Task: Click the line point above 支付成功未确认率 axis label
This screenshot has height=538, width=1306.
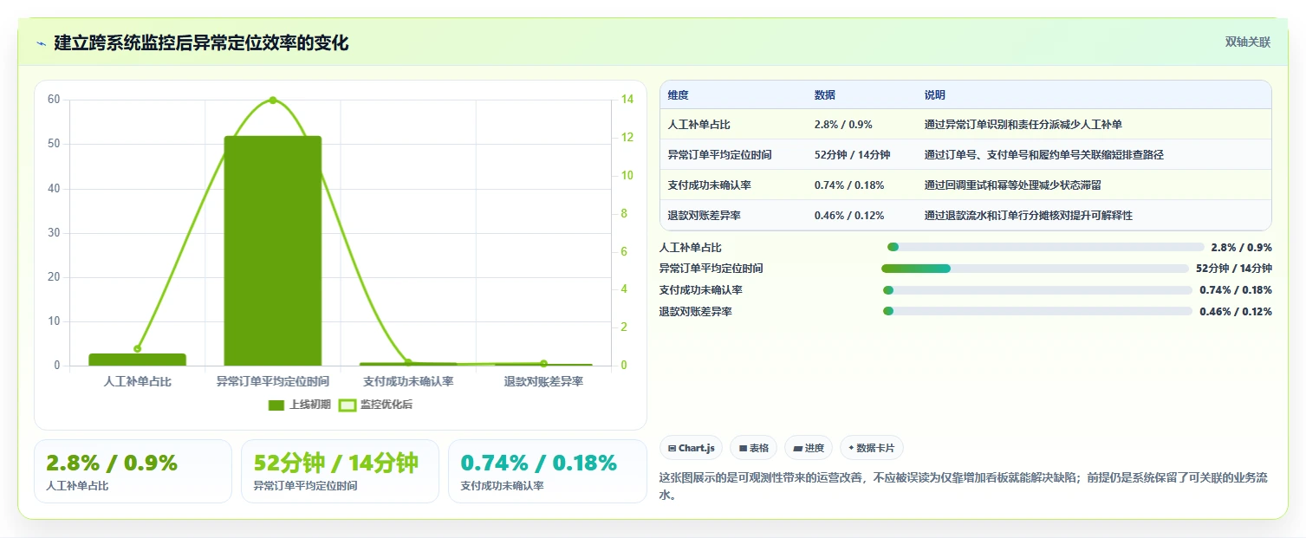Action: (x=408, y=362)
